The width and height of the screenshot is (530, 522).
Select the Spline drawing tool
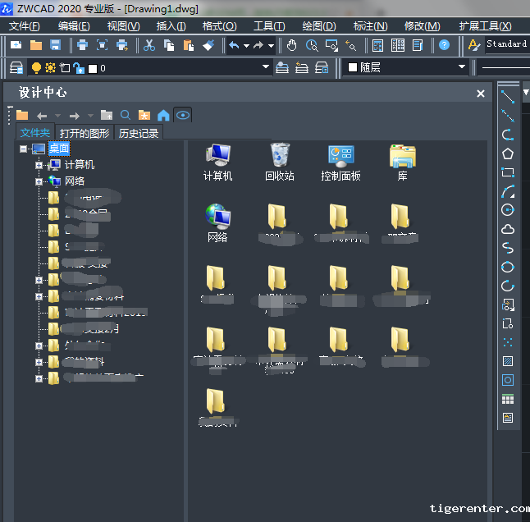507,248
